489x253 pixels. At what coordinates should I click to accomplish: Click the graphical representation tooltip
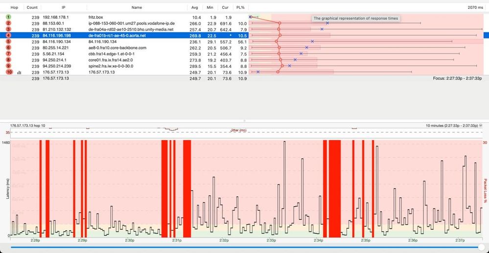356,19
